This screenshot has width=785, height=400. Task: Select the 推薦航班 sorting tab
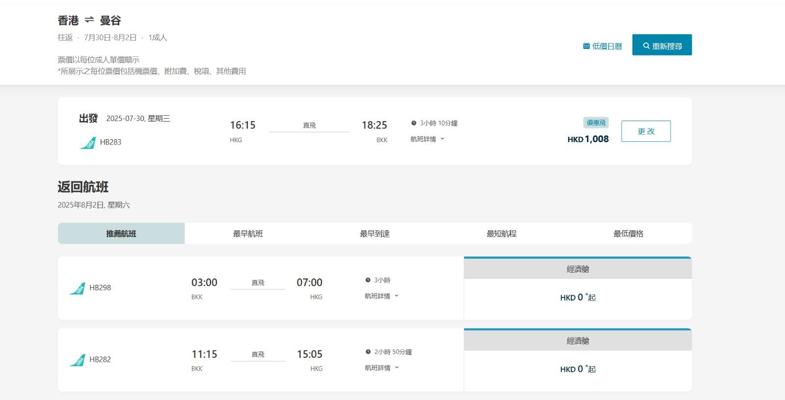[121, 234]
